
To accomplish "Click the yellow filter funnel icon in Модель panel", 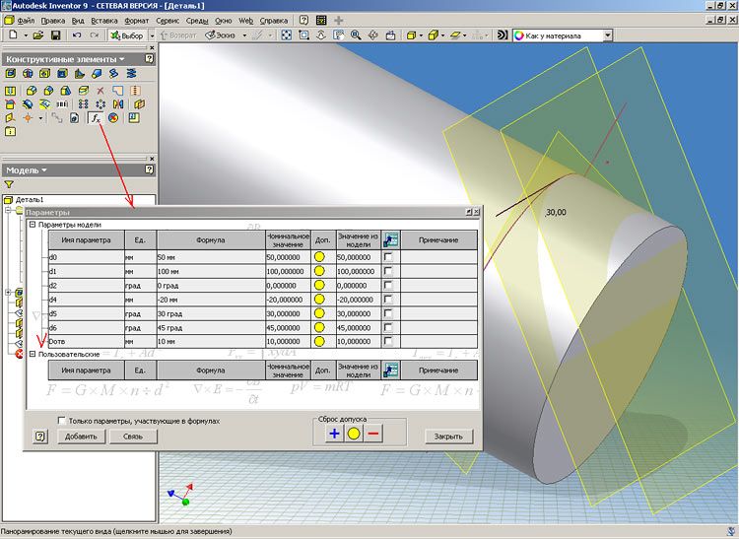I will point(9,184).
